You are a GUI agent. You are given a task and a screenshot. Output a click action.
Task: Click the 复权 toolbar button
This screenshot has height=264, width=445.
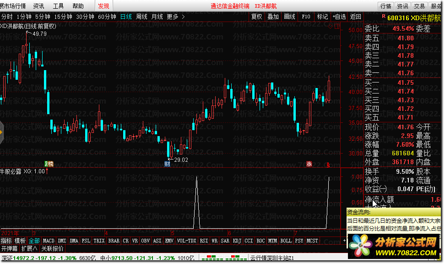(256, 17)
